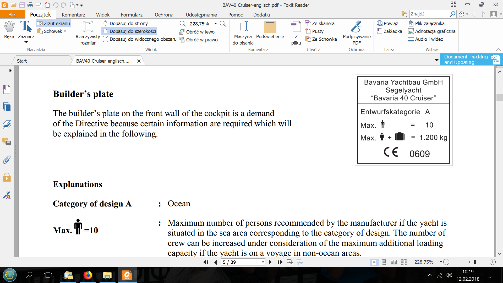Expand the left navigation panel arrow
Viewport: 503px width, 283px height.
[x=10, y=70]
